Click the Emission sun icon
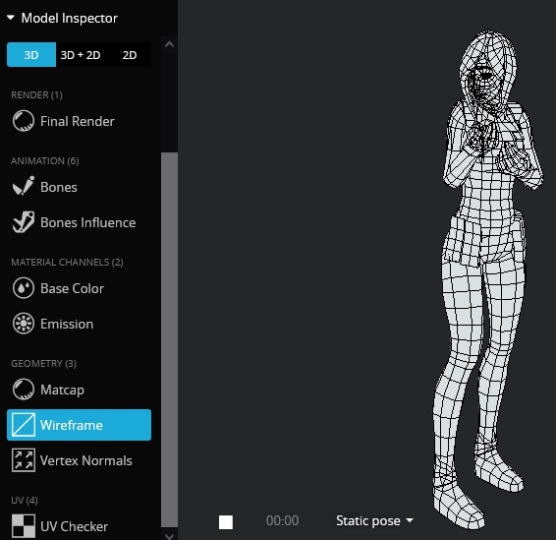The height and width of the screenshot is (540, 556). [x=24, y=324]
